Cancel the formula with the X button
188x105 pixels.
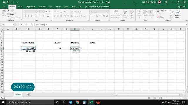pyautogui.click(x=21, y=24)
